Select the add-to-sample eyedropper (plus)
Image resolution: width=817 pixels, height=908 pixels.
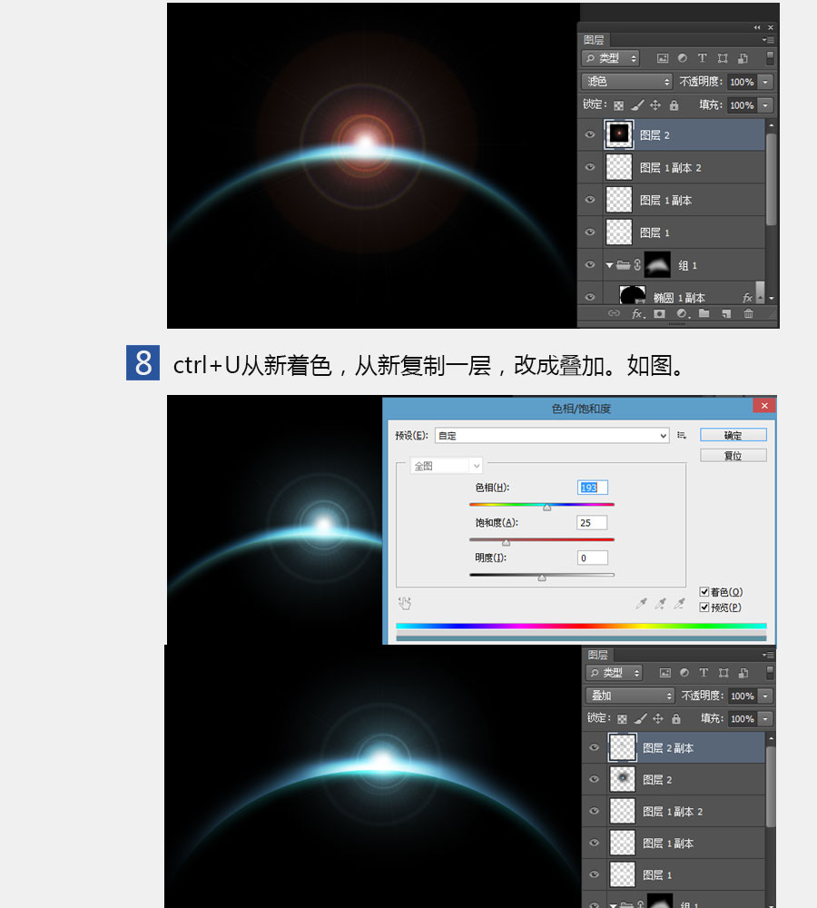point(660,604)
